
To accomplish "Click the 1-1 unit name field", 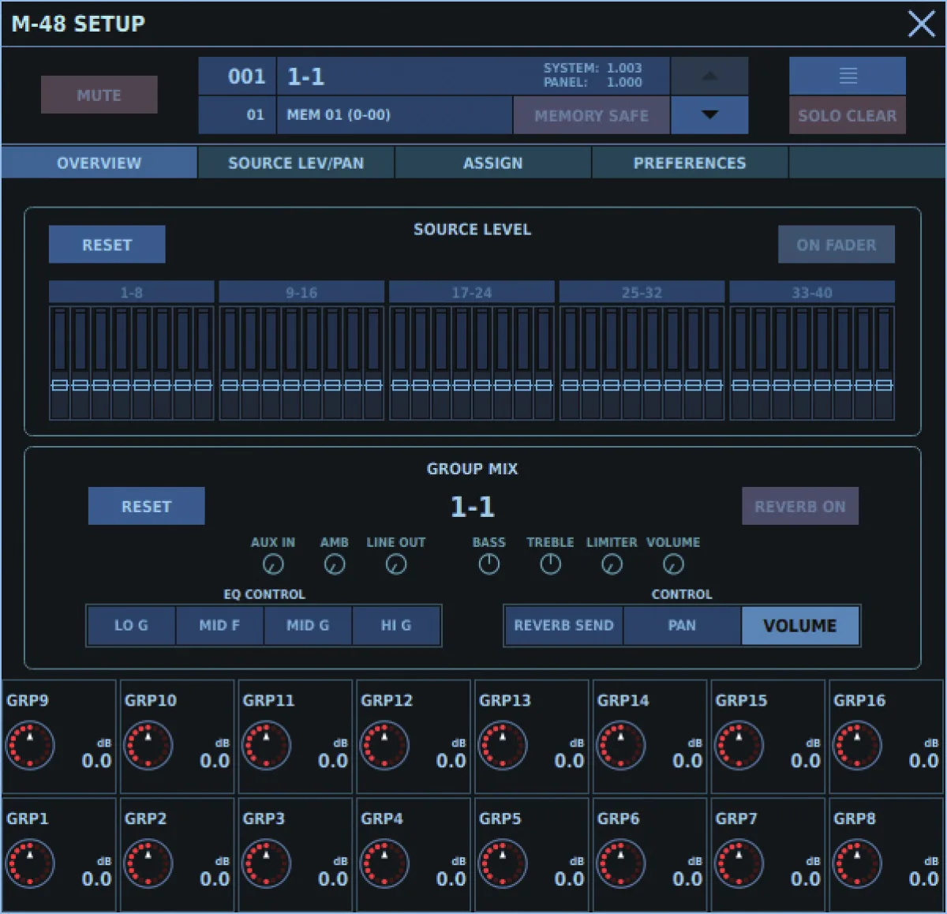I will [x=473, y=76].
